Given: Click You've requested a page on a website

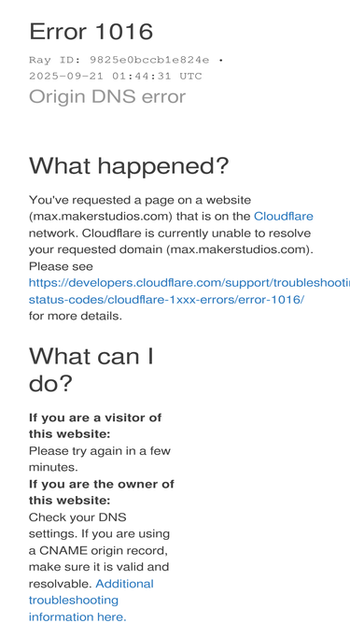Looking at the screenshot, I should pyautogui.click(x=140, y=200).
